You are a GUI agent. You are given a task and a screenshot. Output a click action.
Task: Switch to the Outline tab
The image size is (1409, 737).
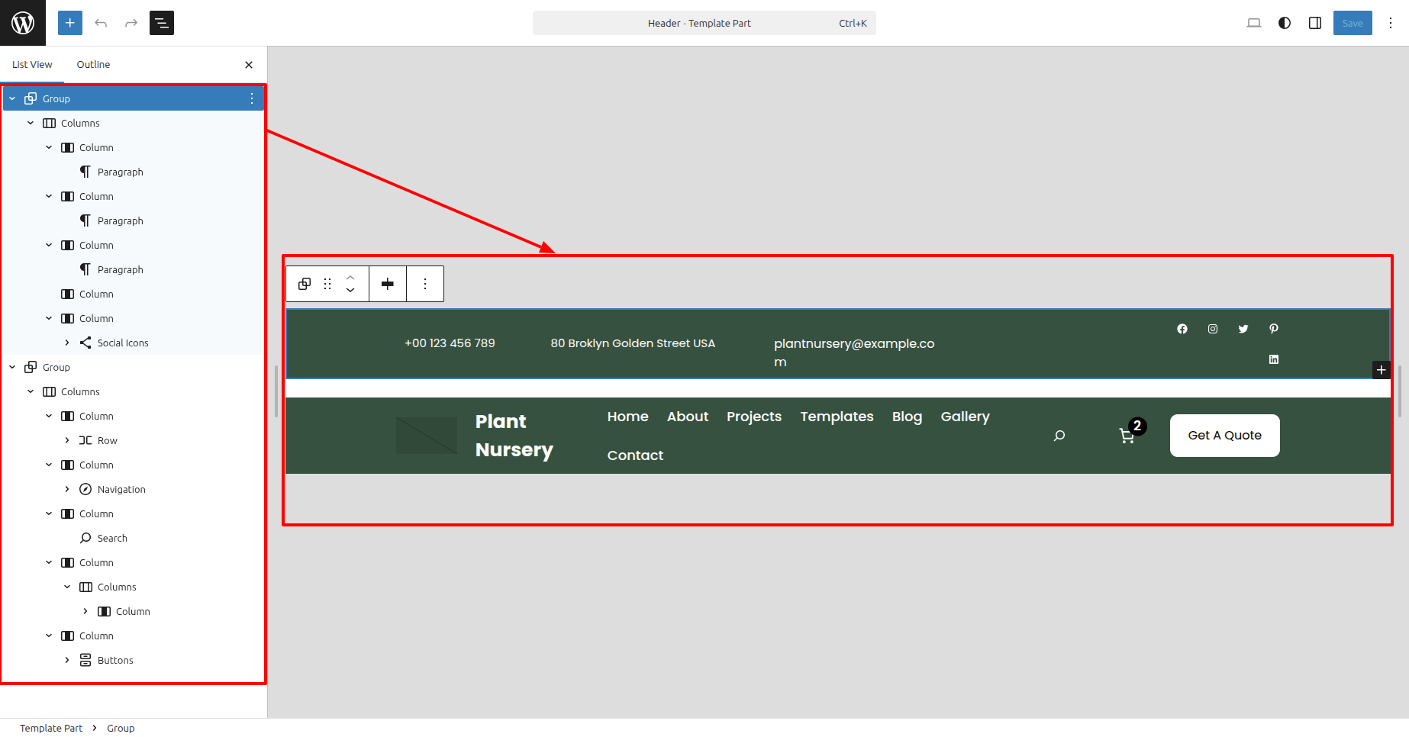pos(93,65)
